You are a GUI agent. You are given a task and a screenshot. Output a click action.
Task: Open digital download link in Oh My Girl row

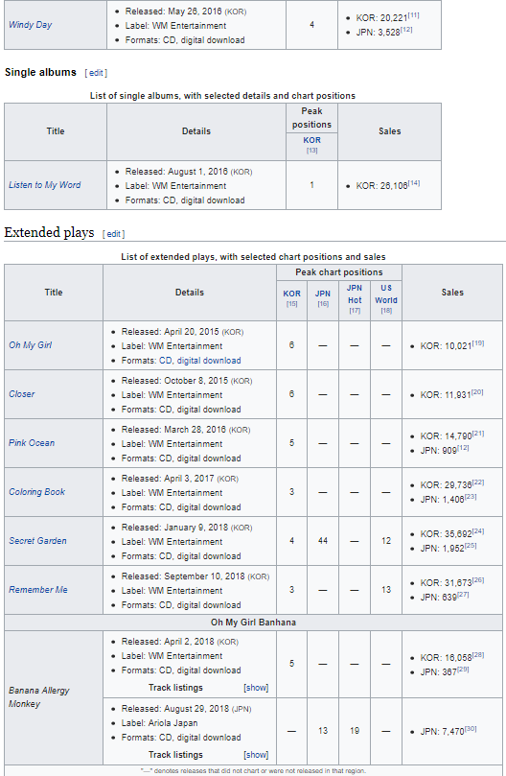[209, 361]
